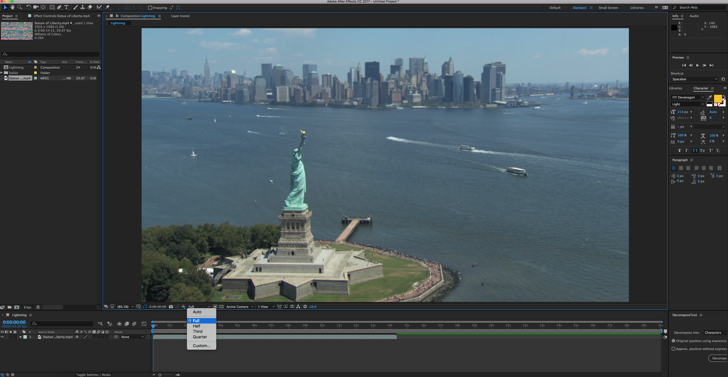Switch to the Audio panel tab
The height and width of the screenshot is (377, 728).
point(694,16)
